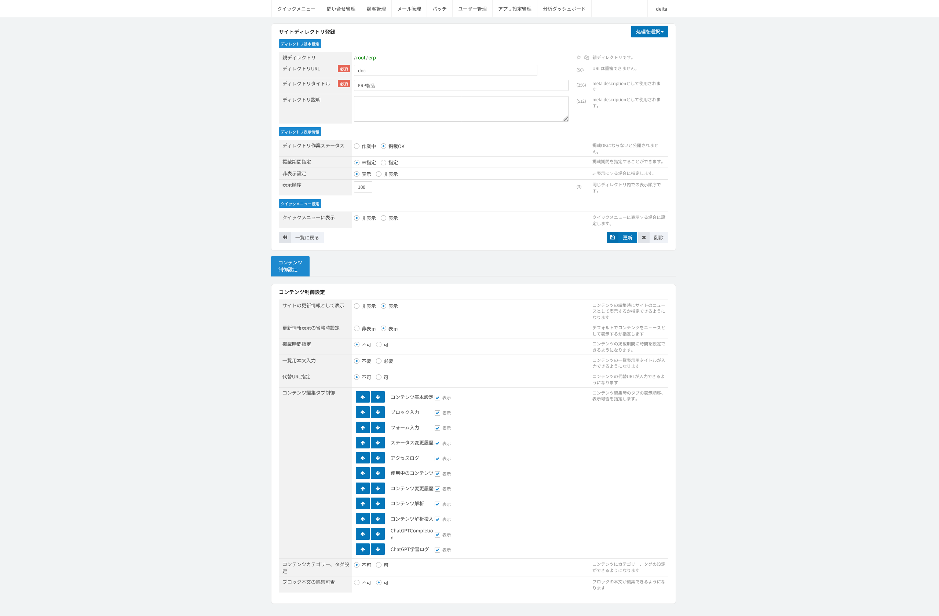Click the copy icon beside parent directory
This screenshot has width=939, height=616.
tap(587, 58)
